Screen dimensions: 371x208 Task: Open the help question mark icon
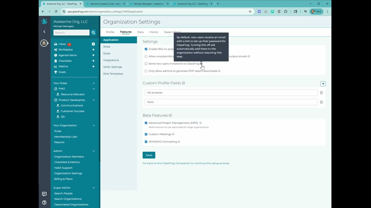click(x=44, y=203)
